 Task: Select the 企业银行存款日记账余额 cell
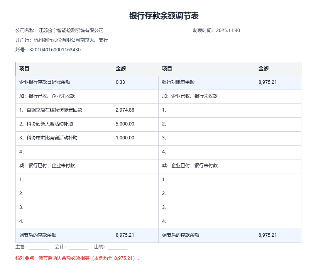(45, 82)
